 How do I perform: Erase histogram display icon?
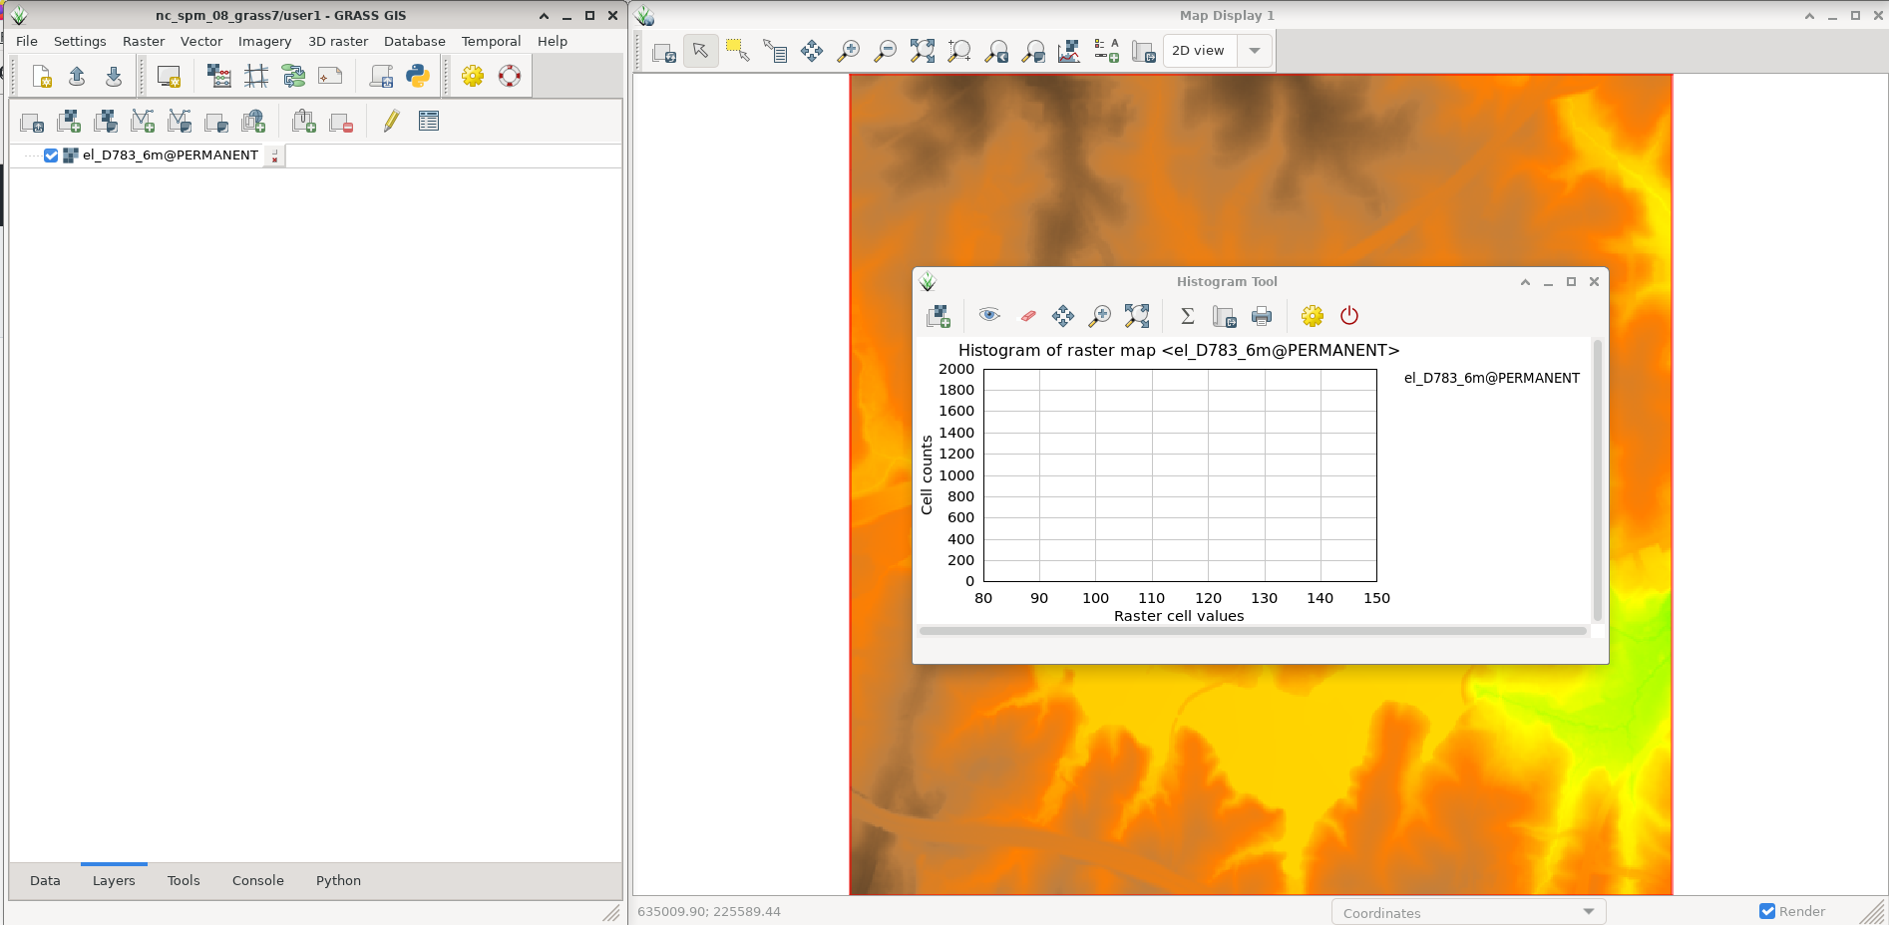1027,316
